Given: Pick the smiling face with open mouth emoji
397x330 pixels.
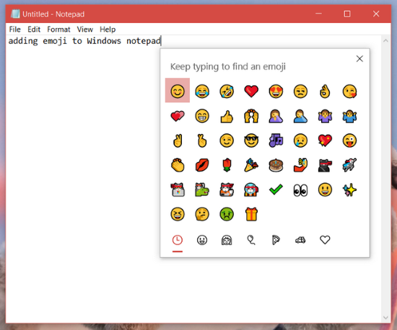Looking at the screenshot, I should point(325,189).
